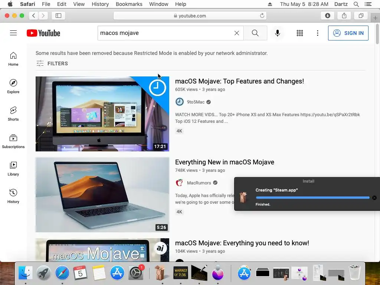Viewport: 380px width, 285px height.
Task: Open the Edit menu
Action: tap(62, 4)
